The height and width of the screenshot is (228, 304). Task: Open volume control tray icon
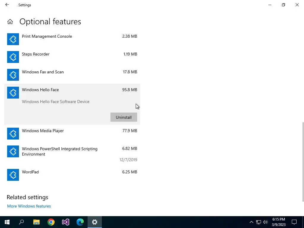pyautogui.click(x=265, y=222)
